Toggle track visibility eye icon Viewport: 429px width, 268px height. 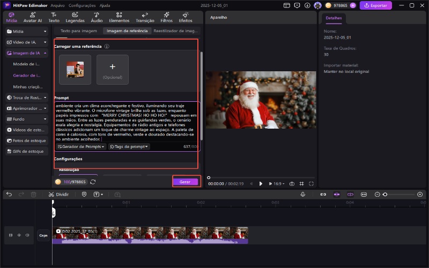point(19,235)
